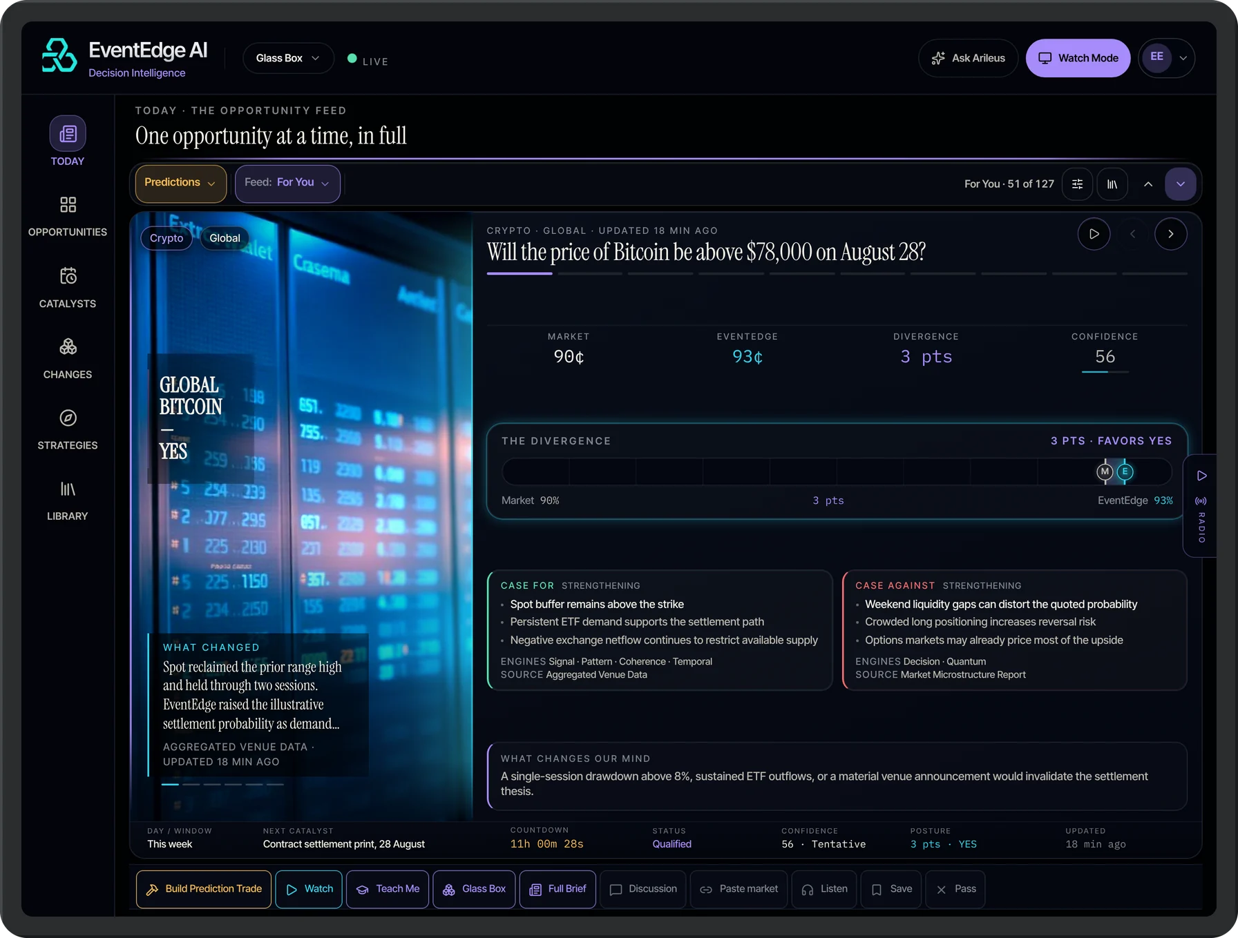Open the Predictions dropdown

180,183
